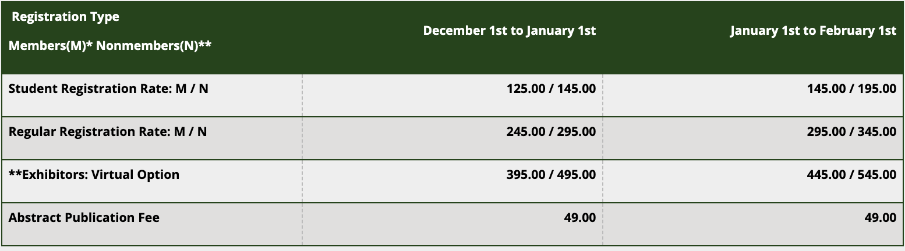Click the word Nonmembers(N)** in the header

154,45
